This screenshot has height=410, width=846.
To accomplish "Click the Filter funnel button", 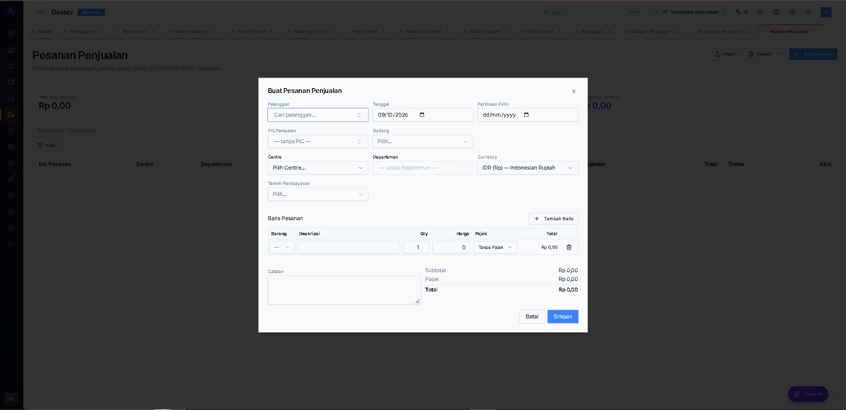I will point(47,146).
